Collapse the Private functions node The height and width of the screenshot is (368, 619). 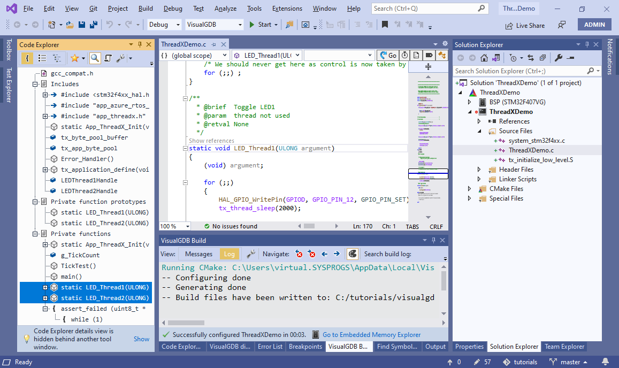coord(35,234)
